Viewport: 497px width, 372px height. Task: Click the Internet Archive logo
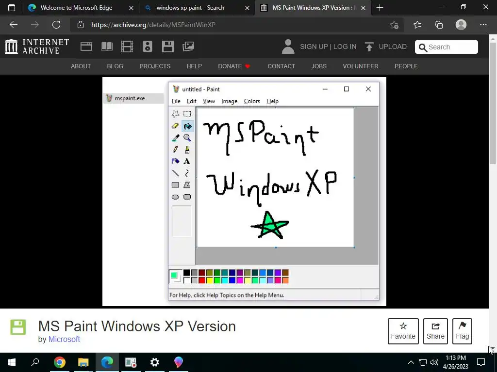coord(37,46)
